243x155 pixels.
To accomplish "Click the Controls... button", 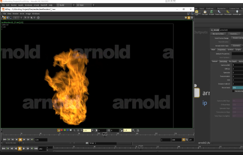I will click(x=234, y=34).
